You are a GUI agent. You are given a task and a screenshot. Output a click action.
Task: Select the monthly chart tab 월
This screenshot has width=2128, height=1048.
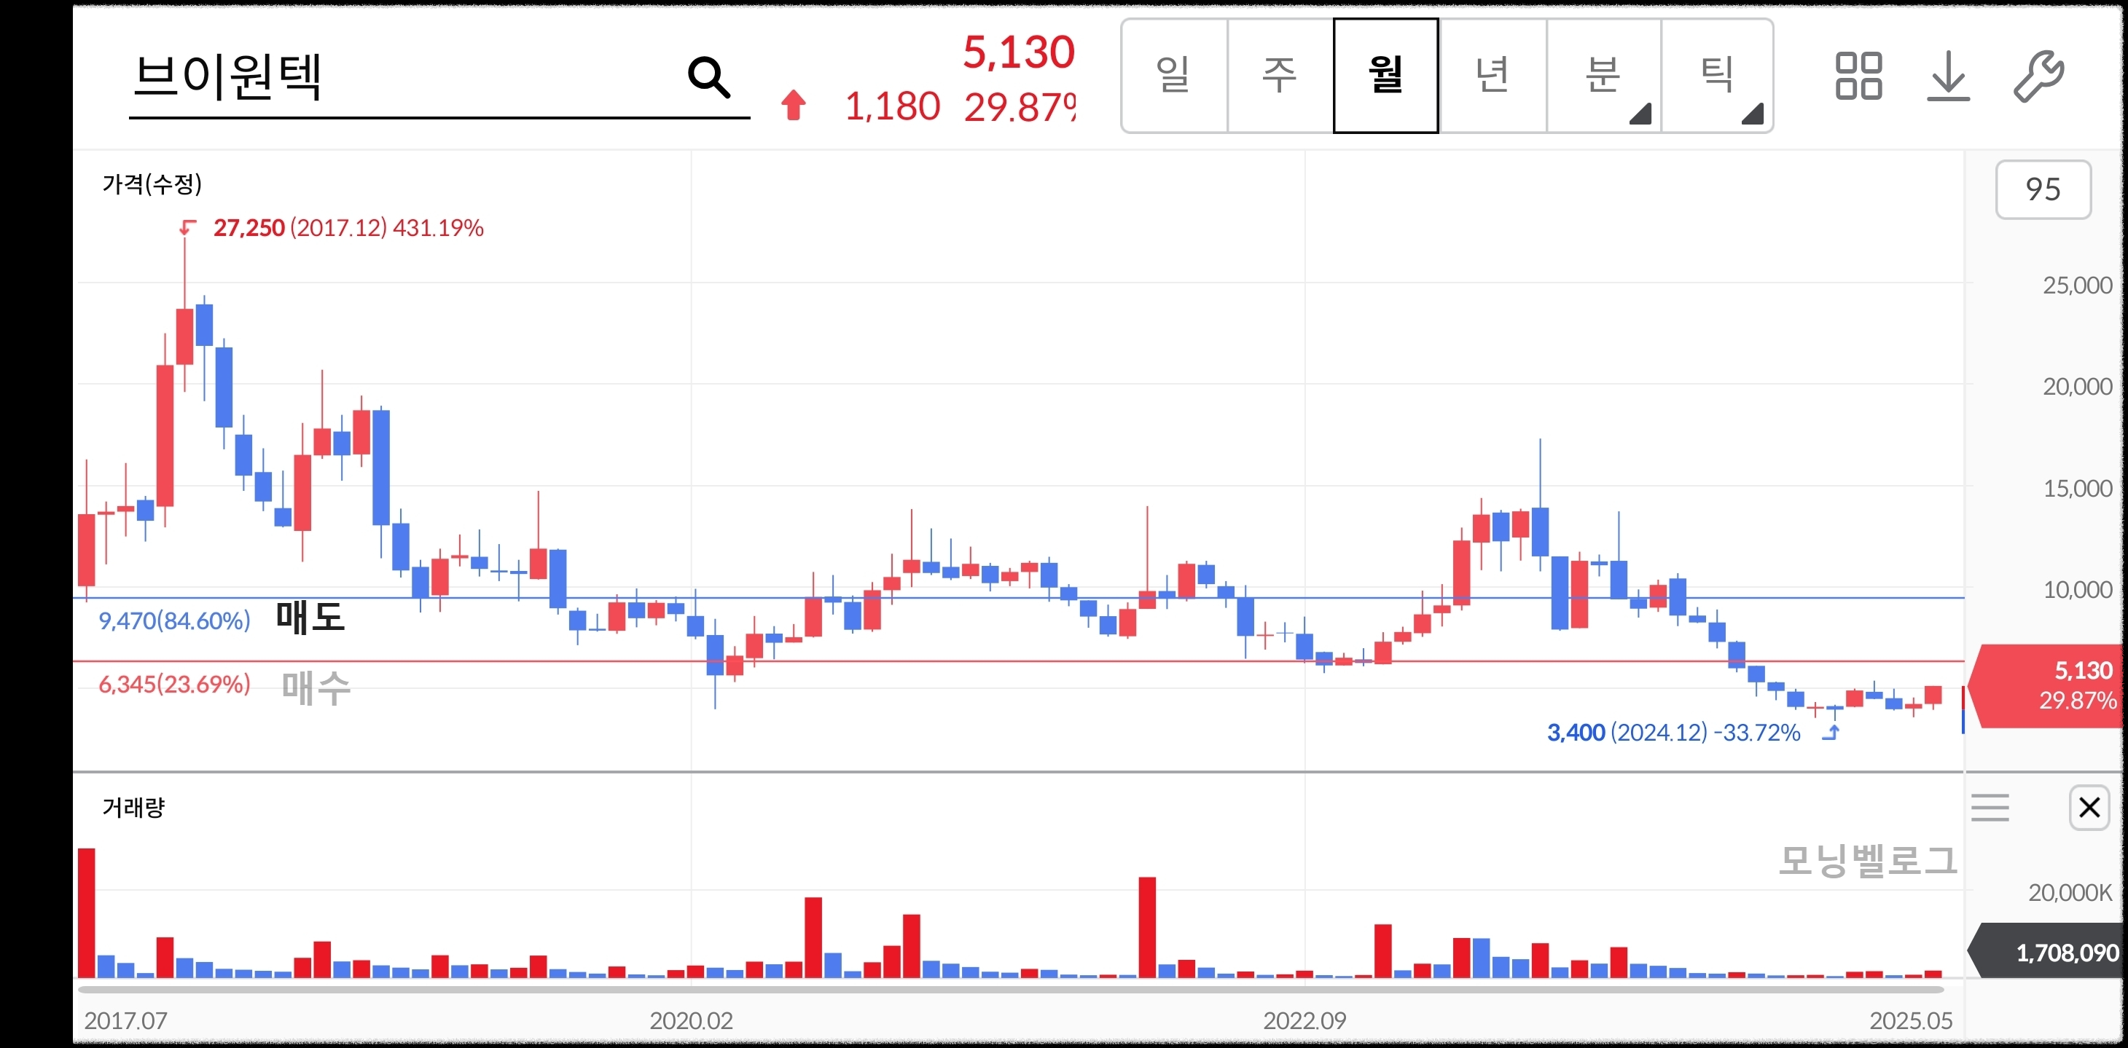[x=1385, y=75]
